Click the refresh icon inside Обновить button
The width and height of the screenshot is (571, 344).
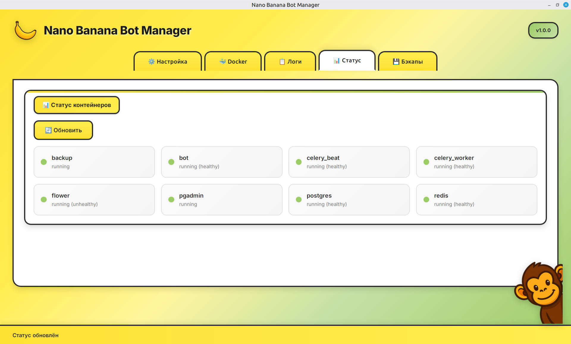coord(48,130)
